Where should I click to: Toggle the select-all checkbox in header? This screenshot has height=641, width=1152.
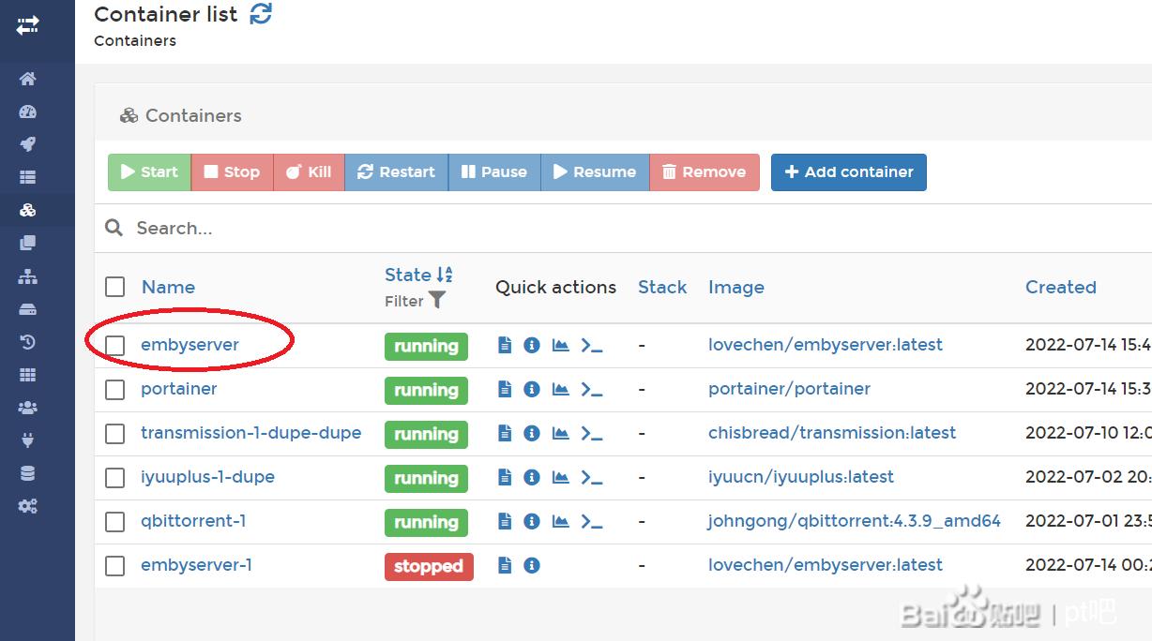coord(115,287)
